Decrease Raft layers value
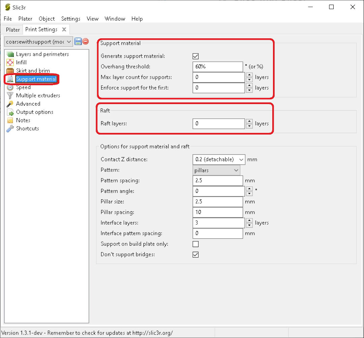This screenshot has height=338, width=364. click(249, 126)
